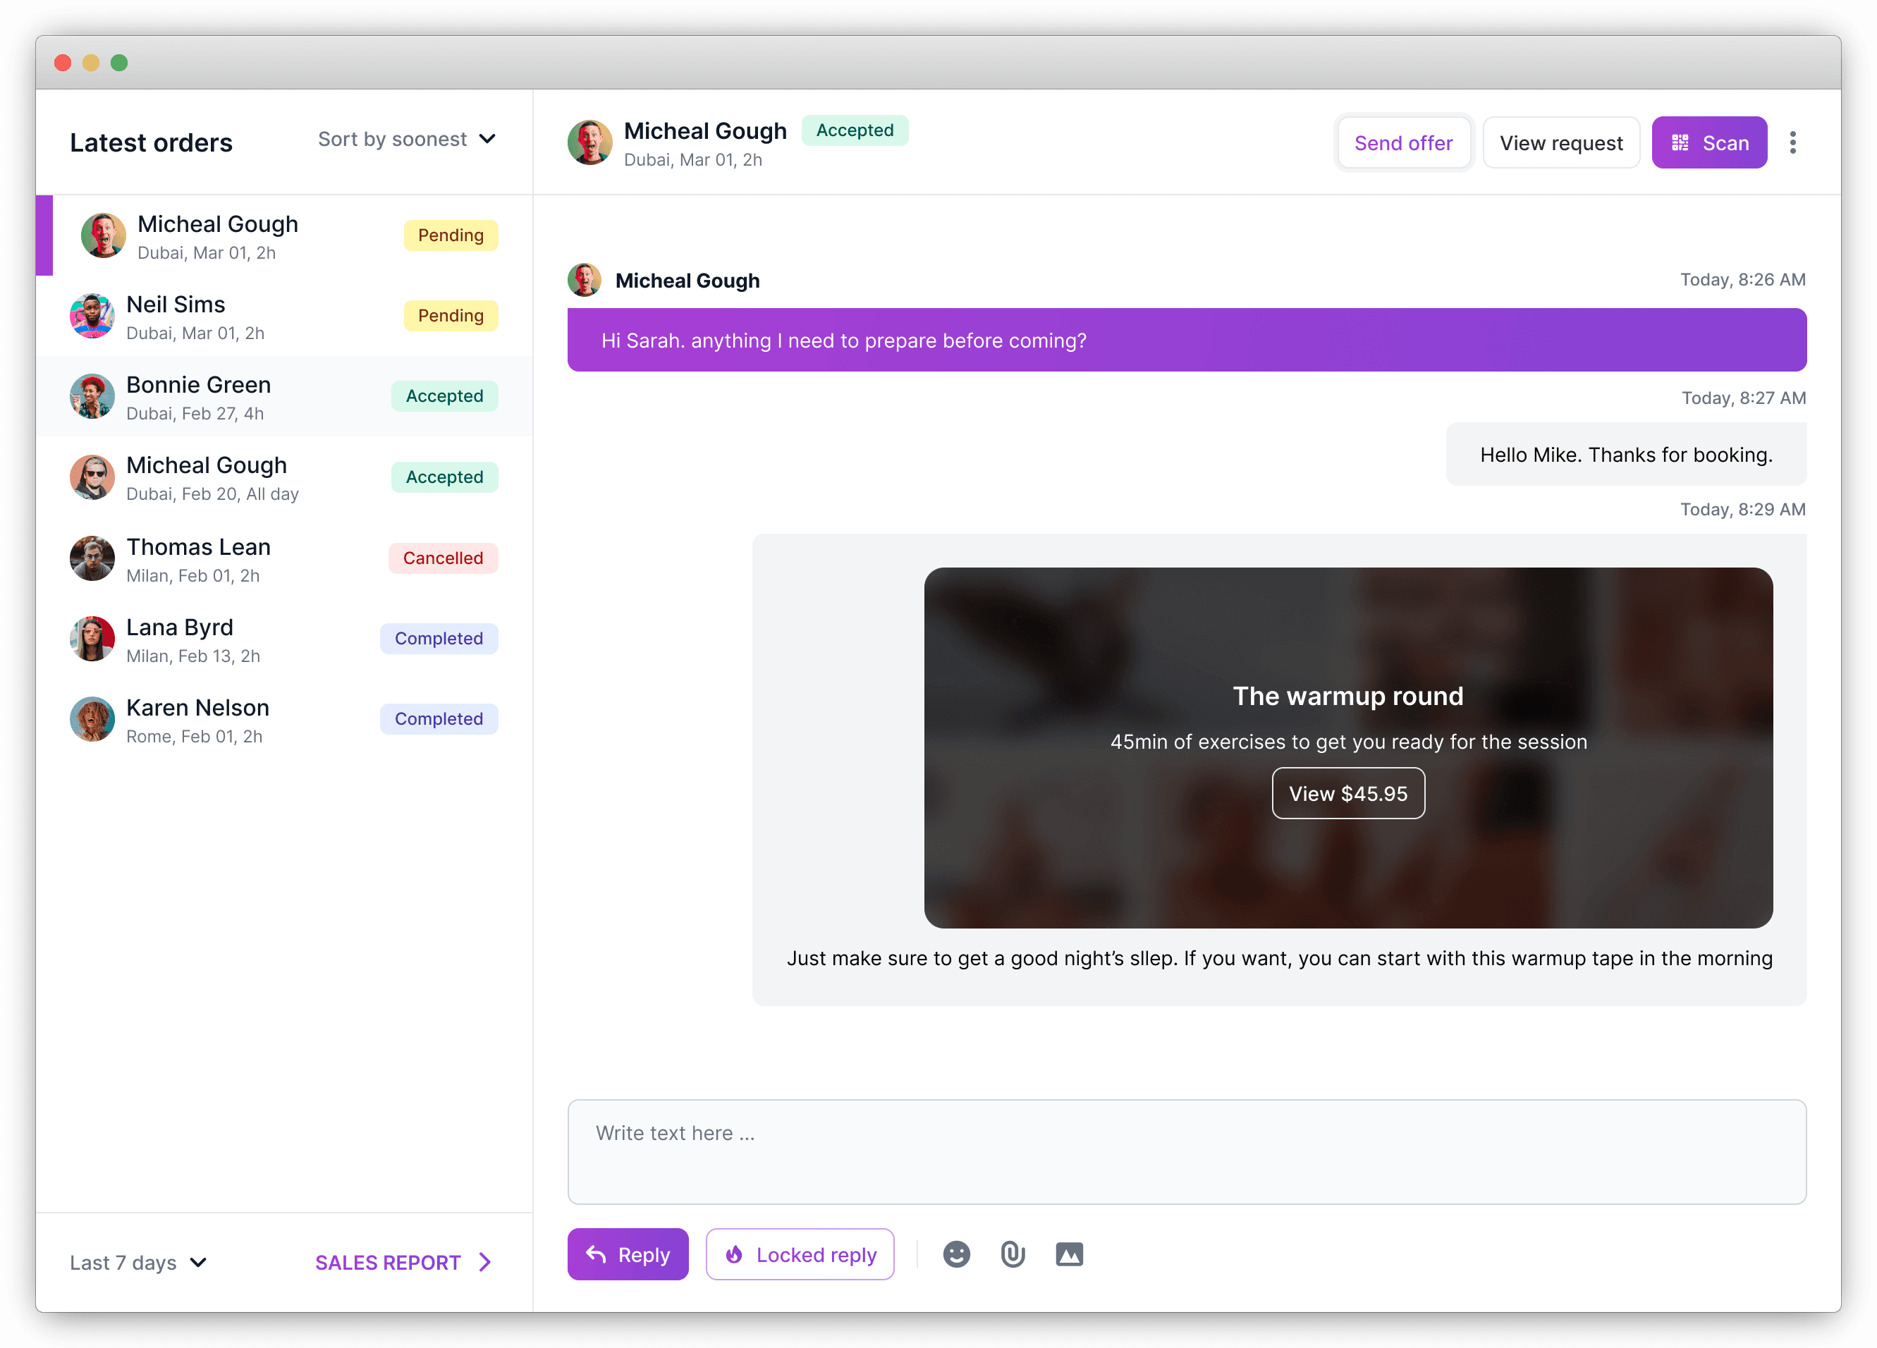The width and height of the screenshot is (1877, 1348).
Task: Select the Micheal Gough pending order
Action: click(x=287, y=238)
